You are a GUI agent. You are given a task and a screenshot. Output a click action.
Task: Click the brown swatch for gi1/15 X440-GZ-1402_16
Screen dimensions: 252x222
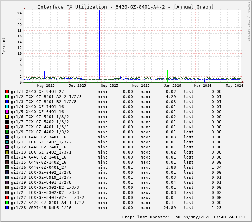point(7,162)
